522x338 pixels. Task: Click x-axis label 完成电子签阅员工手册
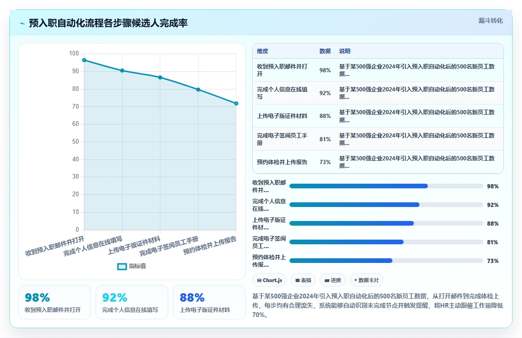(x=169, y=246)
